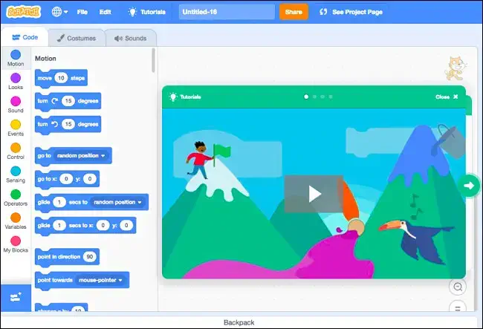483x329 pixels.
Task: Click the project title field Untitled-16
Action: click(227, 12)
